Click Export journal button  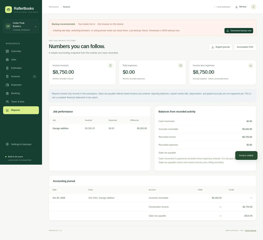click(x=220, y=47)
